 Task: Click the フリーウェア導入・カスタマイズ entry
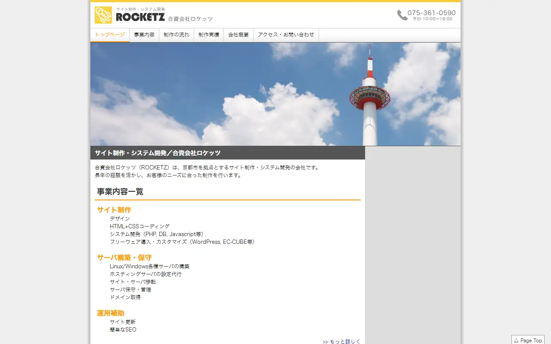click(183, 242)
